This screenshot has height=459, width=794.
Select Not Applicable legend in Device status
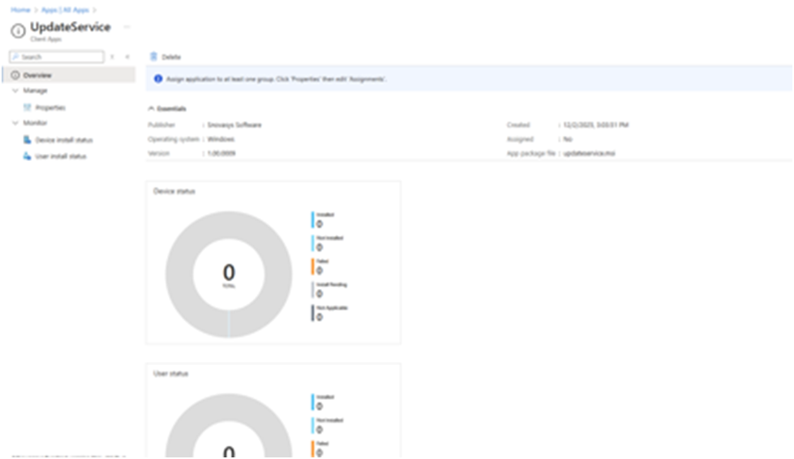point(330,312)
